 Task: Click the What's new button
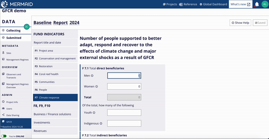pyautogui.click(x=240, y=4)
